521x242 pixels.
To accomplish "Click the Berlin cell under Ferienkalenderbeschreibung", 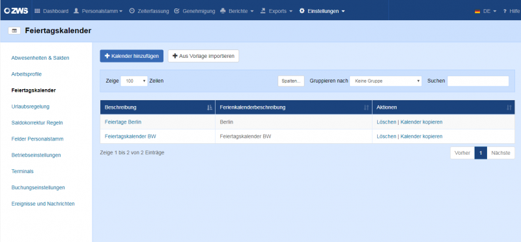I will pyautogui.click(x=294, y=122).
